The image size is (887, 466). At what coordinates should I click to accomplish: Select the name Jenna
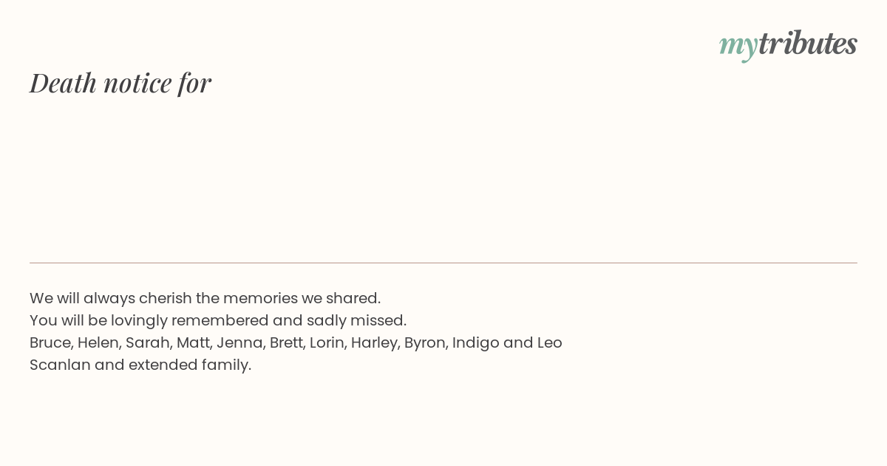(x=239, y=342)
